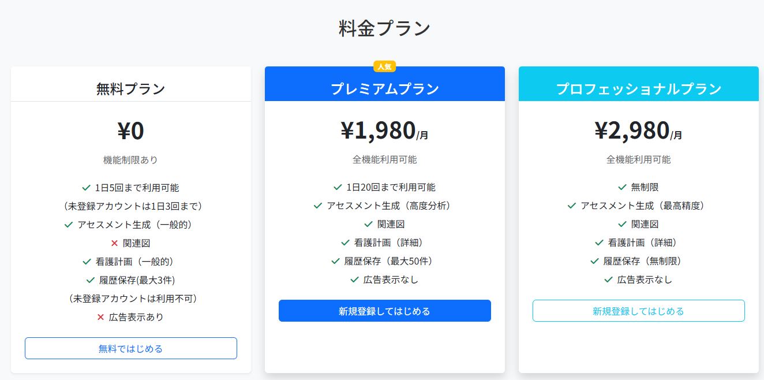The height and width of the screenshot is (380, 764).
Task: Select the プロフェッショナルプラン cyan header
Action: click(638, 84)
